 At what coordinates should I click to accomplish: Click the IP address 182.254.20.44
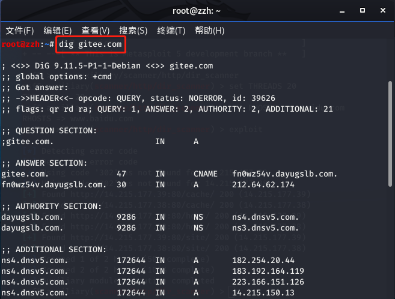(263, 261)
